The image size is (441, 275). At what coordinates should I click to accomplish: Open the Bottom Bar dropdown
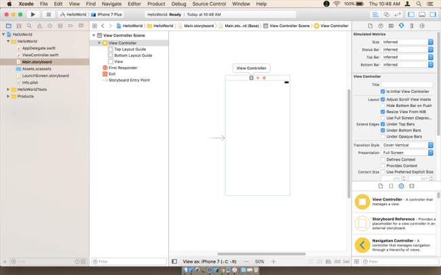click(x=407, y=64)
